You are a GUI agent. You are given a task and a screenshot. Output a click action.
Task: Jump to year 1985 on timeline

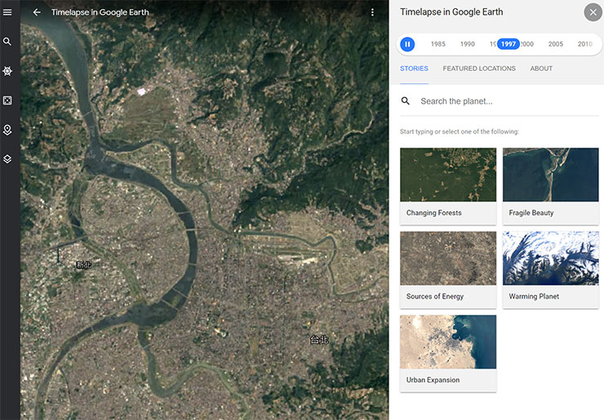pos(438,44)
